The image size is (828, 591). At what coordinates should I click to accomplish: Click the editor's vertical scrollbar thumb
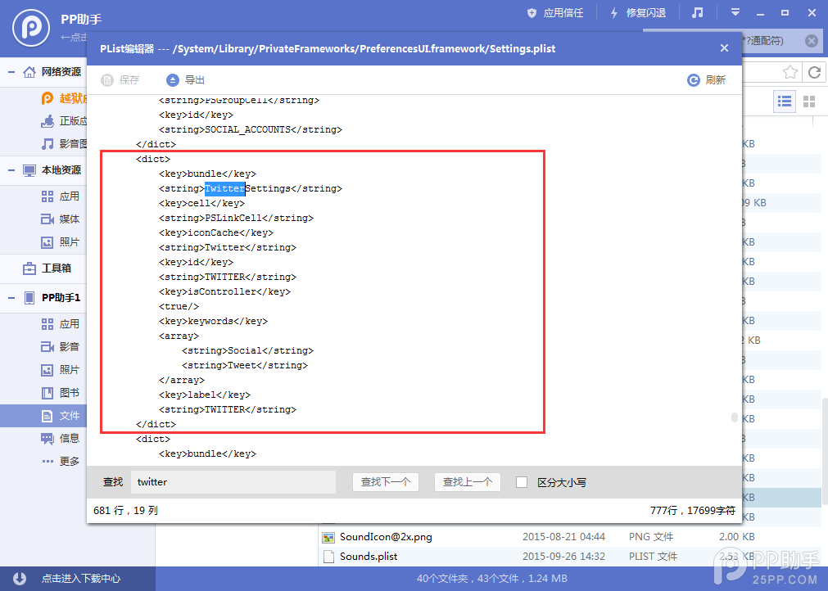[734, 417]
